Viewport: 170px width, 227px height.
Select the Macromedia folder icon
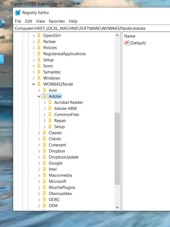[44, 175]
